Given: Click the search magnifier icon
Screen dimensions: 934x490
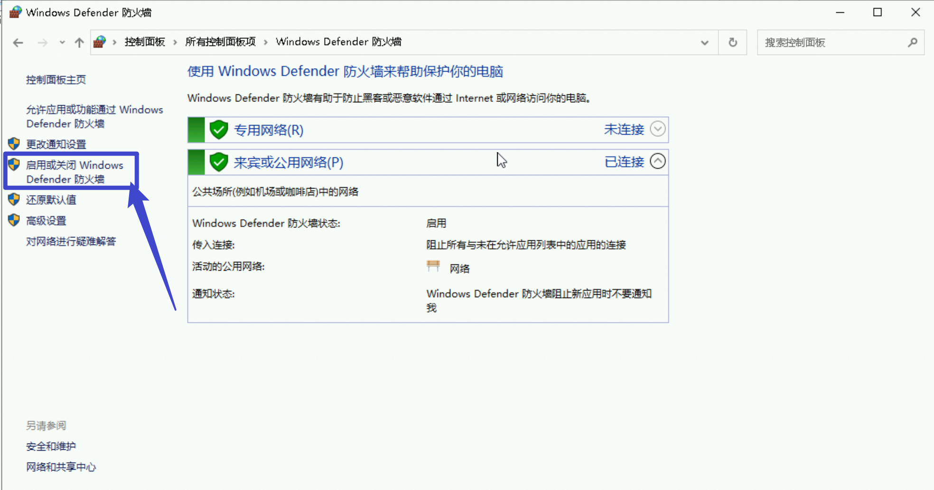Looking at the screenshot, I should [913, 43].
